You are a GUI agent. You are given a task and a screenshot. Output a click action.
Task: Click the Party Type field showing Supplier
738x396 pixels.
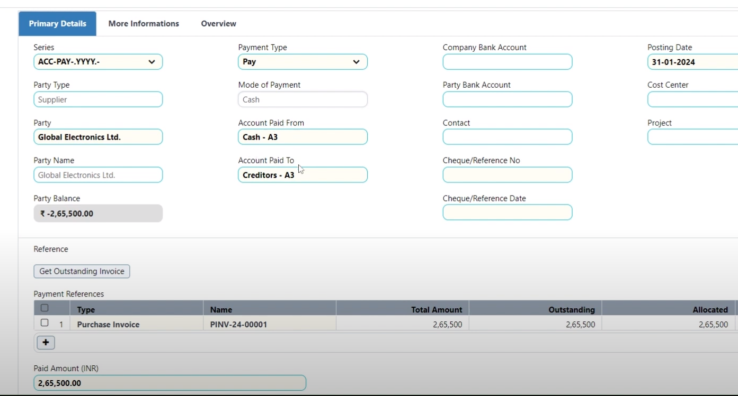98,99
